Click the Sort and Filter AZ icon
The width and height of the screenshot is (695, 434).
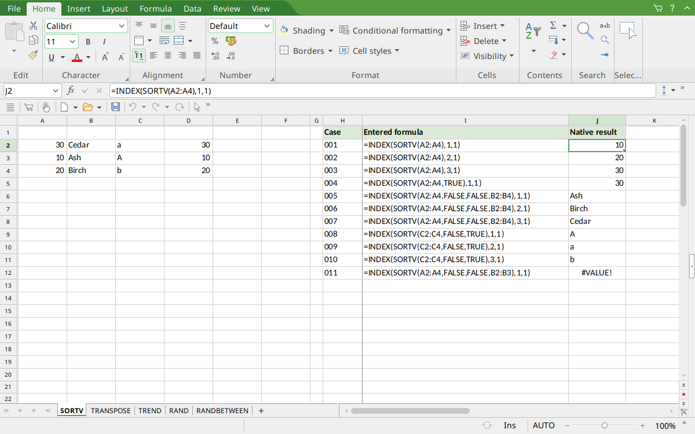pyautogui.click(x=533, y=31)
